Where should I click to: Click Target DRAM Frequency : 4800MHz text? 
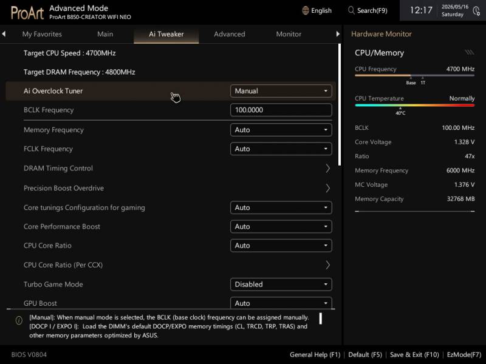(79, 72)
